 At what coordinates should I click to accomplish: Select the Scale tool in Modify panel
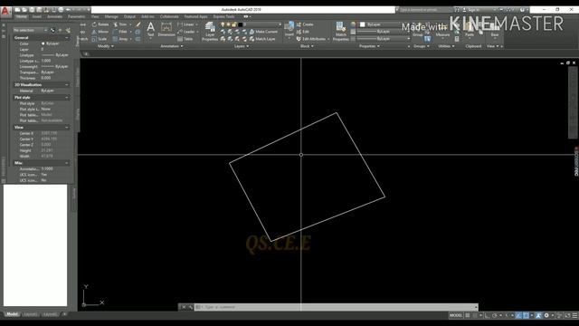[100, 39]
